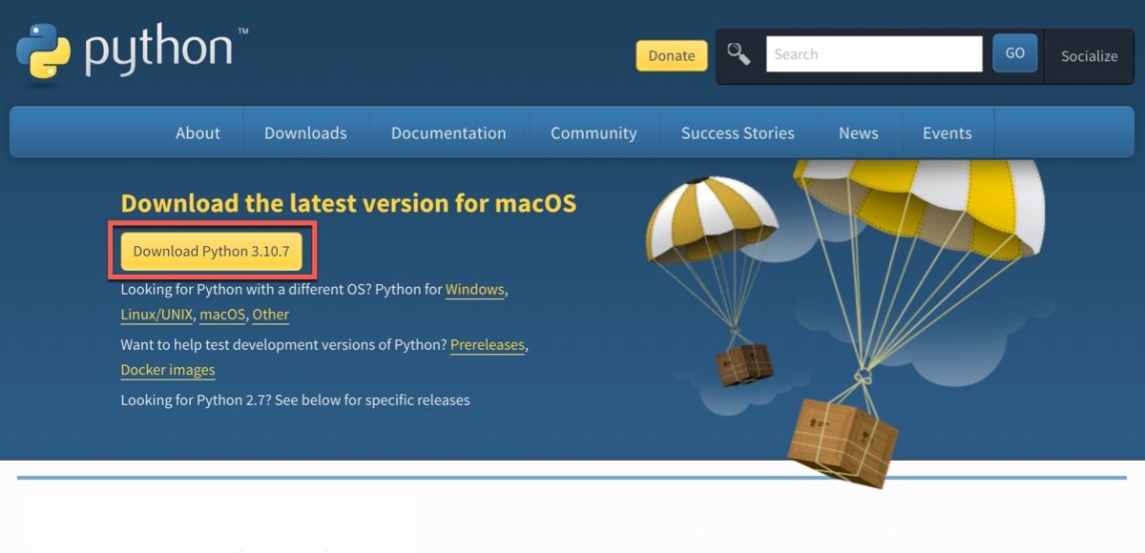The height and width of the screenshot is (553, 1145).
Task: Open the Community section
Action: click(593, 133)
